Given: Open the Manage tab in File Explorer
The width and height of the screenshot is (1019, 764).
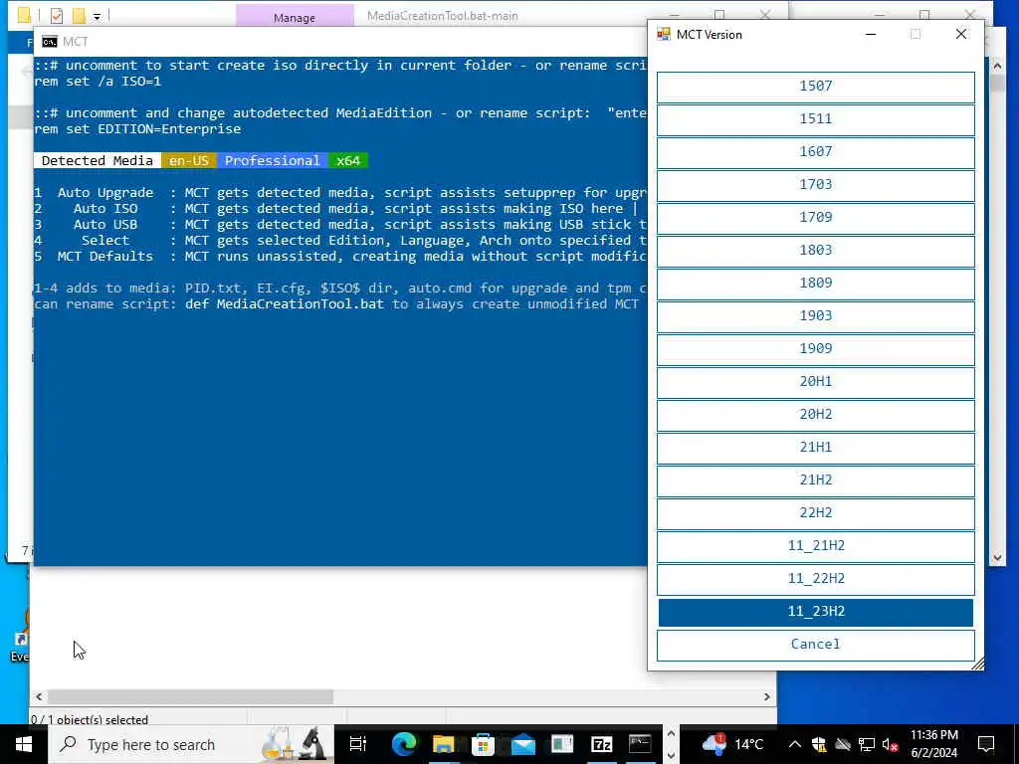Looking at the screenshot, I should tap(295, 18).
